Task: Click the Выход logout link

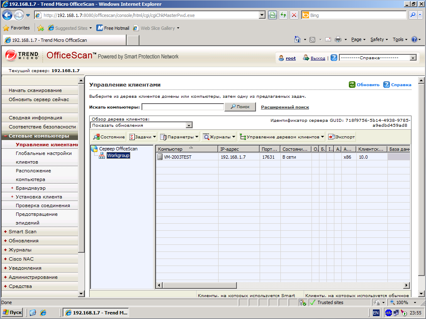Action: tap(318, 58)
